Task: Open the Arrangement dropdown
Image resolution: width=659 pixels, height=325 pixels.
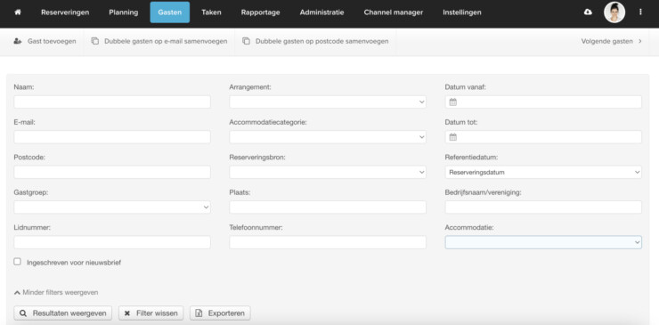Action: pyautogui.click(x=328, y=102)
